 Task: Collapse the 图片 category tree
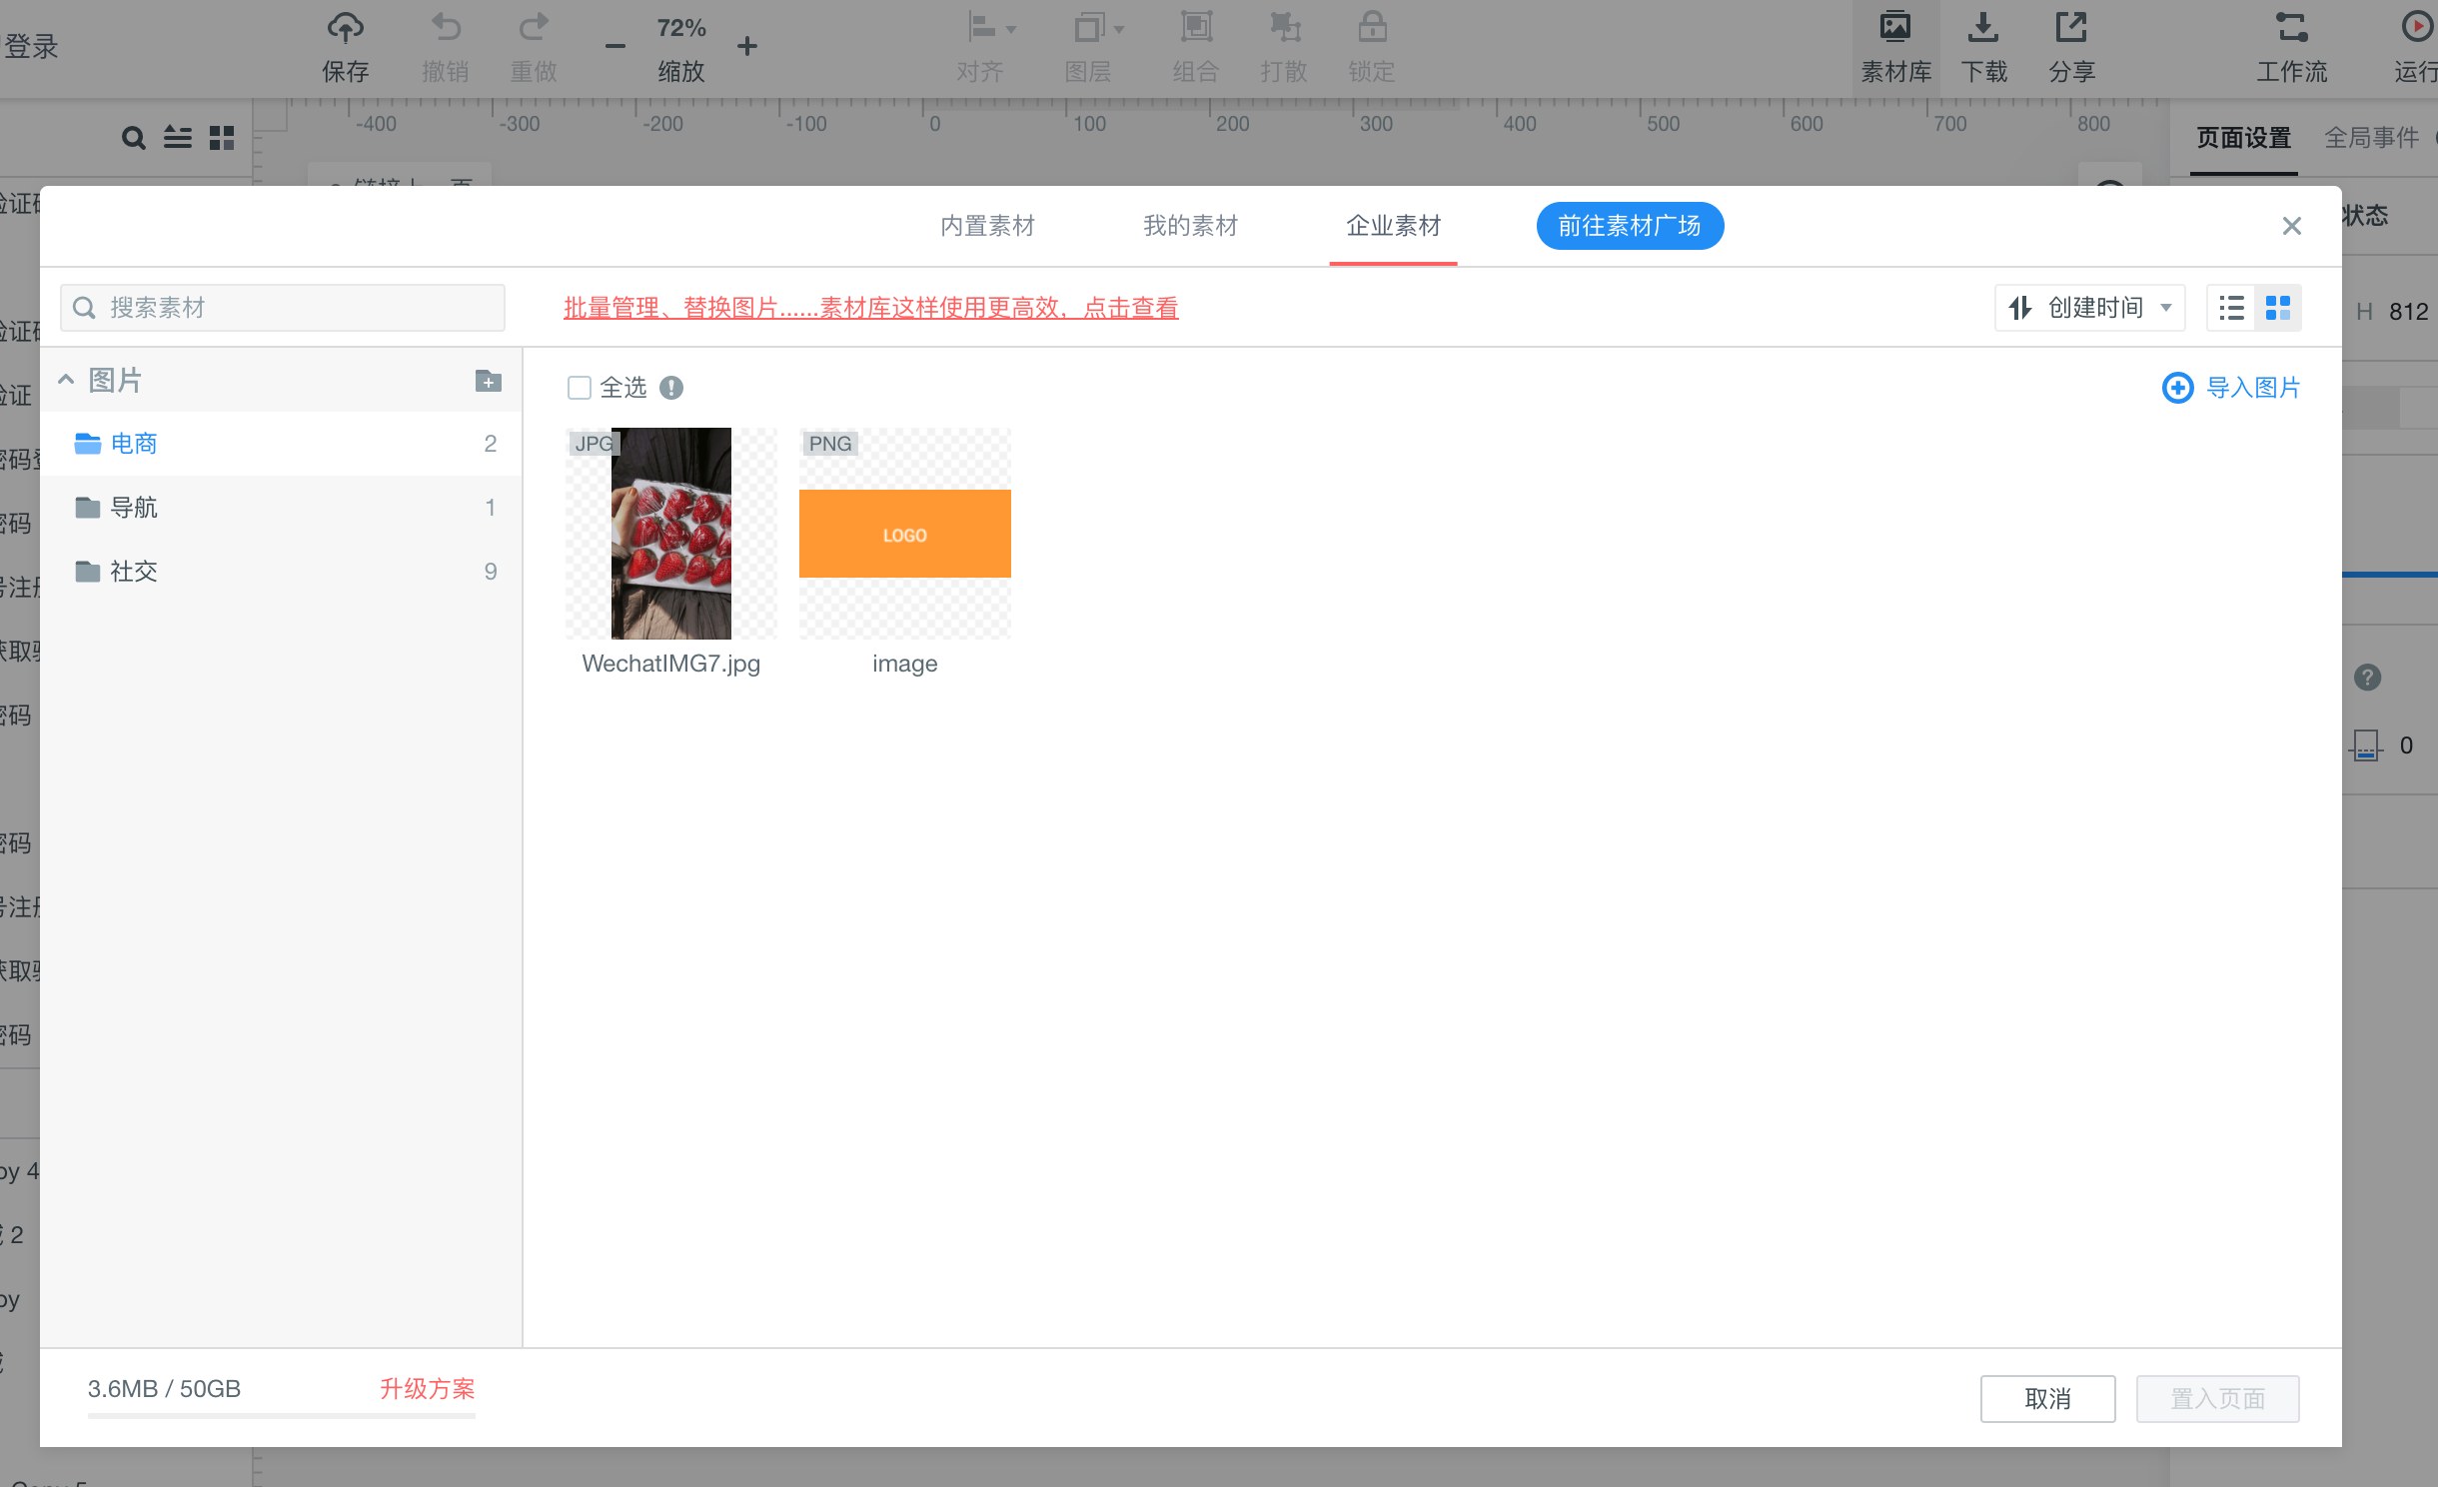click(66, 380)
